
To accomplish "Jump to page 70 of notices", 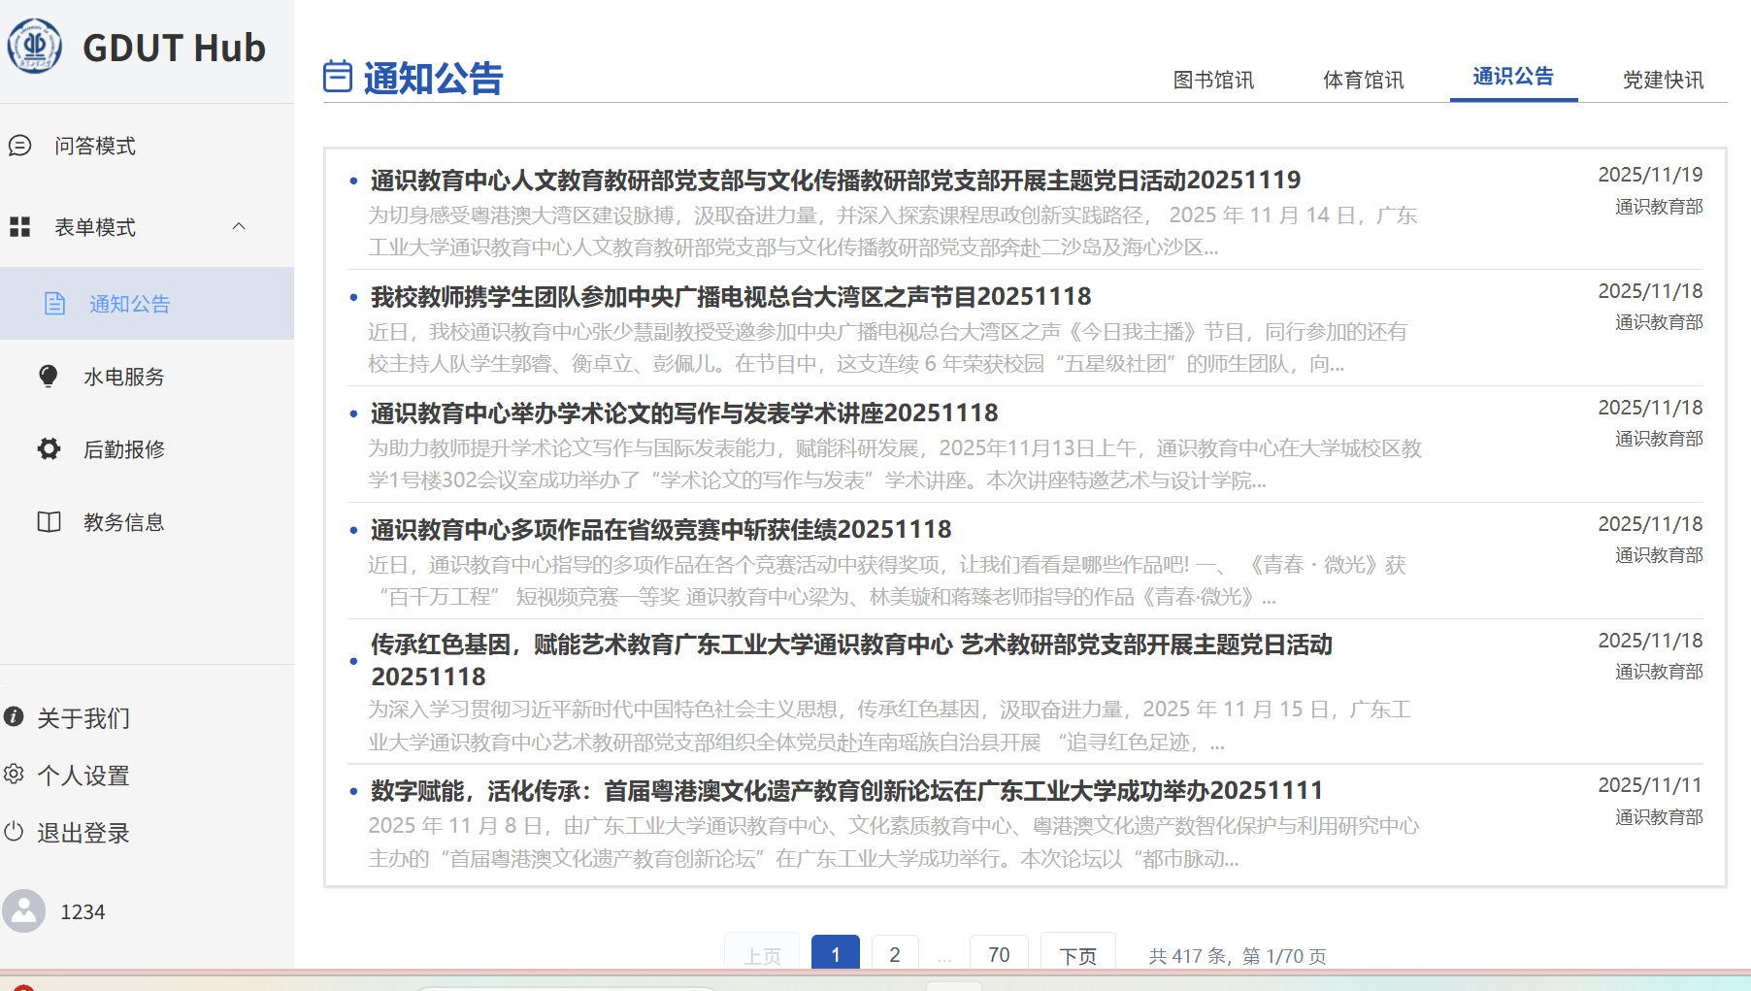I will (x=999, y=954).
